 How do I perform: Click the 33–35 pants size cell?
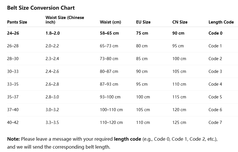click(13, 84)
